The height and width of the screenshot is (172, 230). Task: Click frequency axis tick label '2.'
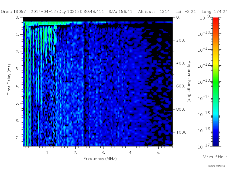tap(75, 153)
